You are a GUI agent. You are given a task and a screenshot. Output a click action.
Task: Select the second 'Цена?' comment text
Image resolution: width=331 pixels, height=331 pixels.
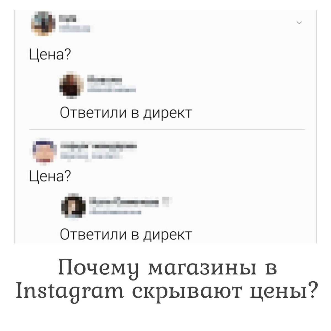click(50, 175)
